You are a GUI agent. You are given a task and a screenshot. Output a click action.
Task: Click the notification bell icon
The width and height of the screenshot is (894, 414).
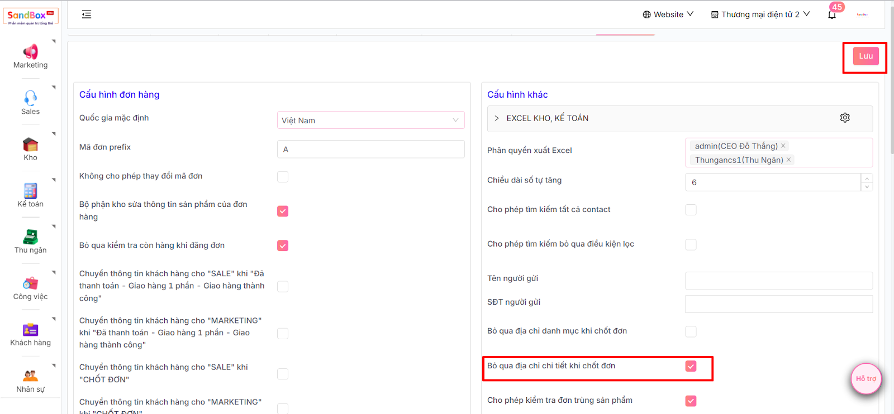tap(832, 15)
